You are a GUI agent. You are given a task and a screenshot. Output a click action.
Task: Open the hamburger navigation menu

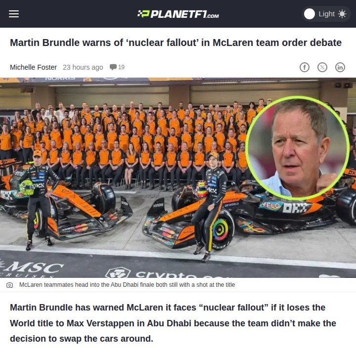click(x=14, y=14)
